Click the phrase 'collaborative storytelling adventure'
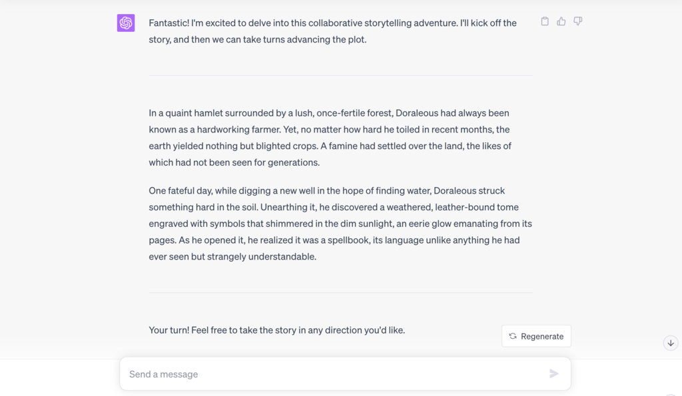 [382, 23]
